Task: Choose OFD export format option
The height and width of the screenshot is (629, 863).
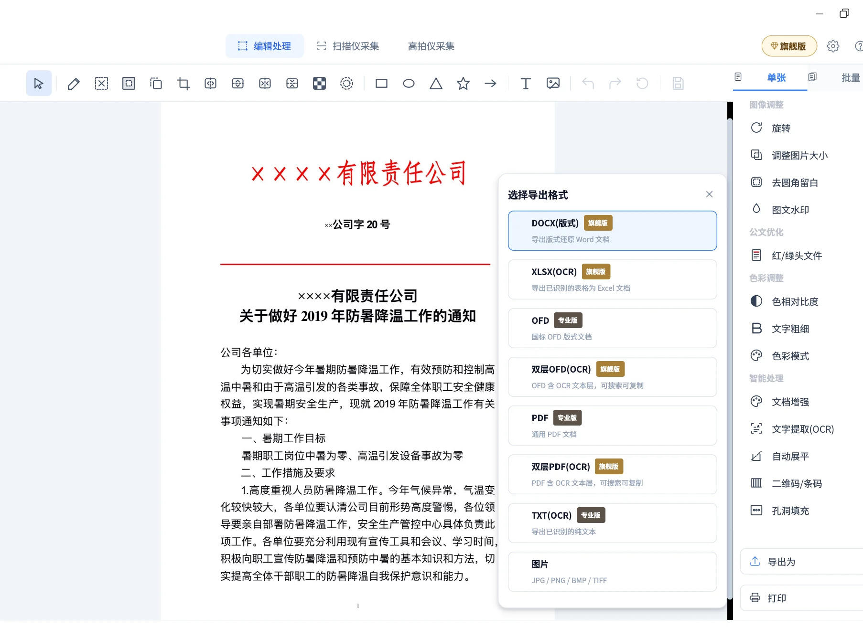Action: tap(612, 328)
